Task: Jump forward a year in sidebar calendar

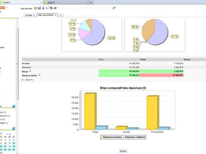Action: (x=10, y=134)
